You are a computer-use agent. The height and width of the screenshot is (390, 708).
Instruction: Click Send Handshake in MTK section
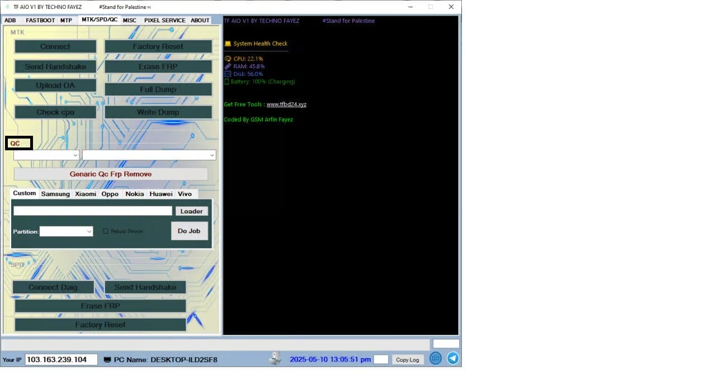point(55,66)
